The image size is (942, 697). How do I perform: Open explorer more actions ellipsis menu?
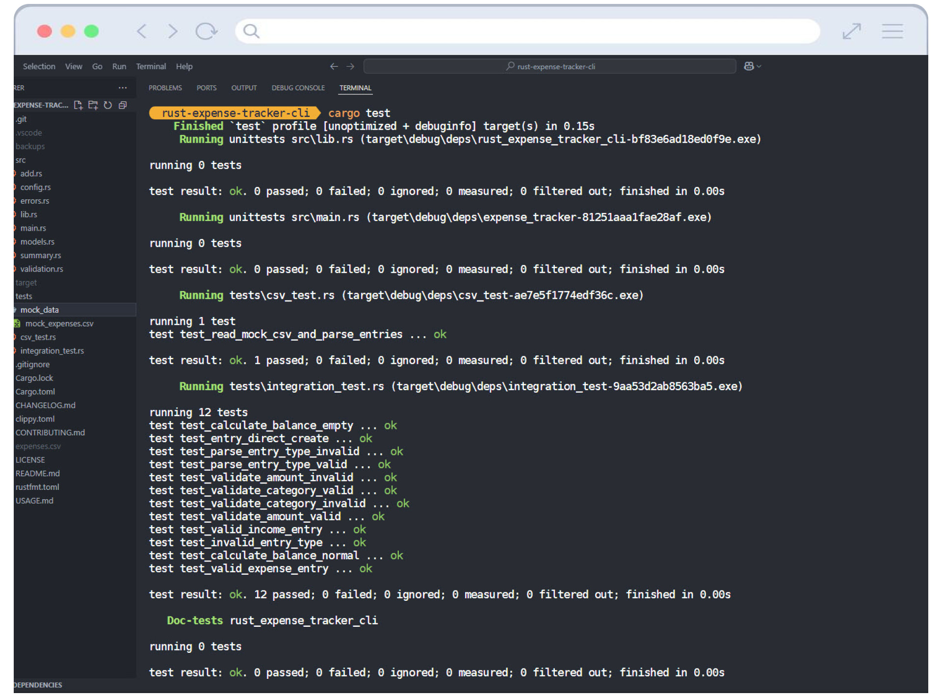[123, 88]
